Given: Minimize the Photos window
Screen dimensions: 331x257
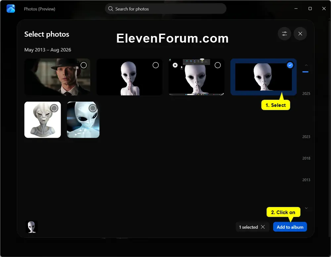Looking at the screenshot, I should (x=296, y=9).
